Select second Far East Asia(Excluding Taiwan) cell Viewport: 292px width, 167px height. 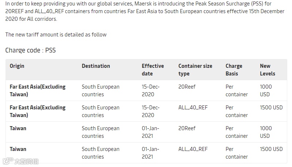(x=37, y=111)
